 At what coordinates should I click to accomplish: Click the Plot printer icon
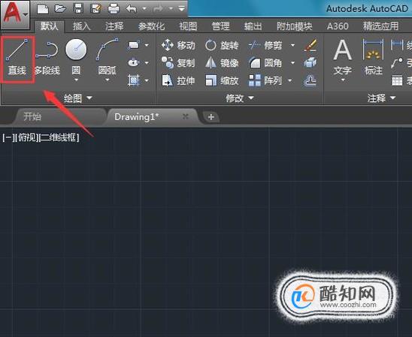click(x=114, y=9)
